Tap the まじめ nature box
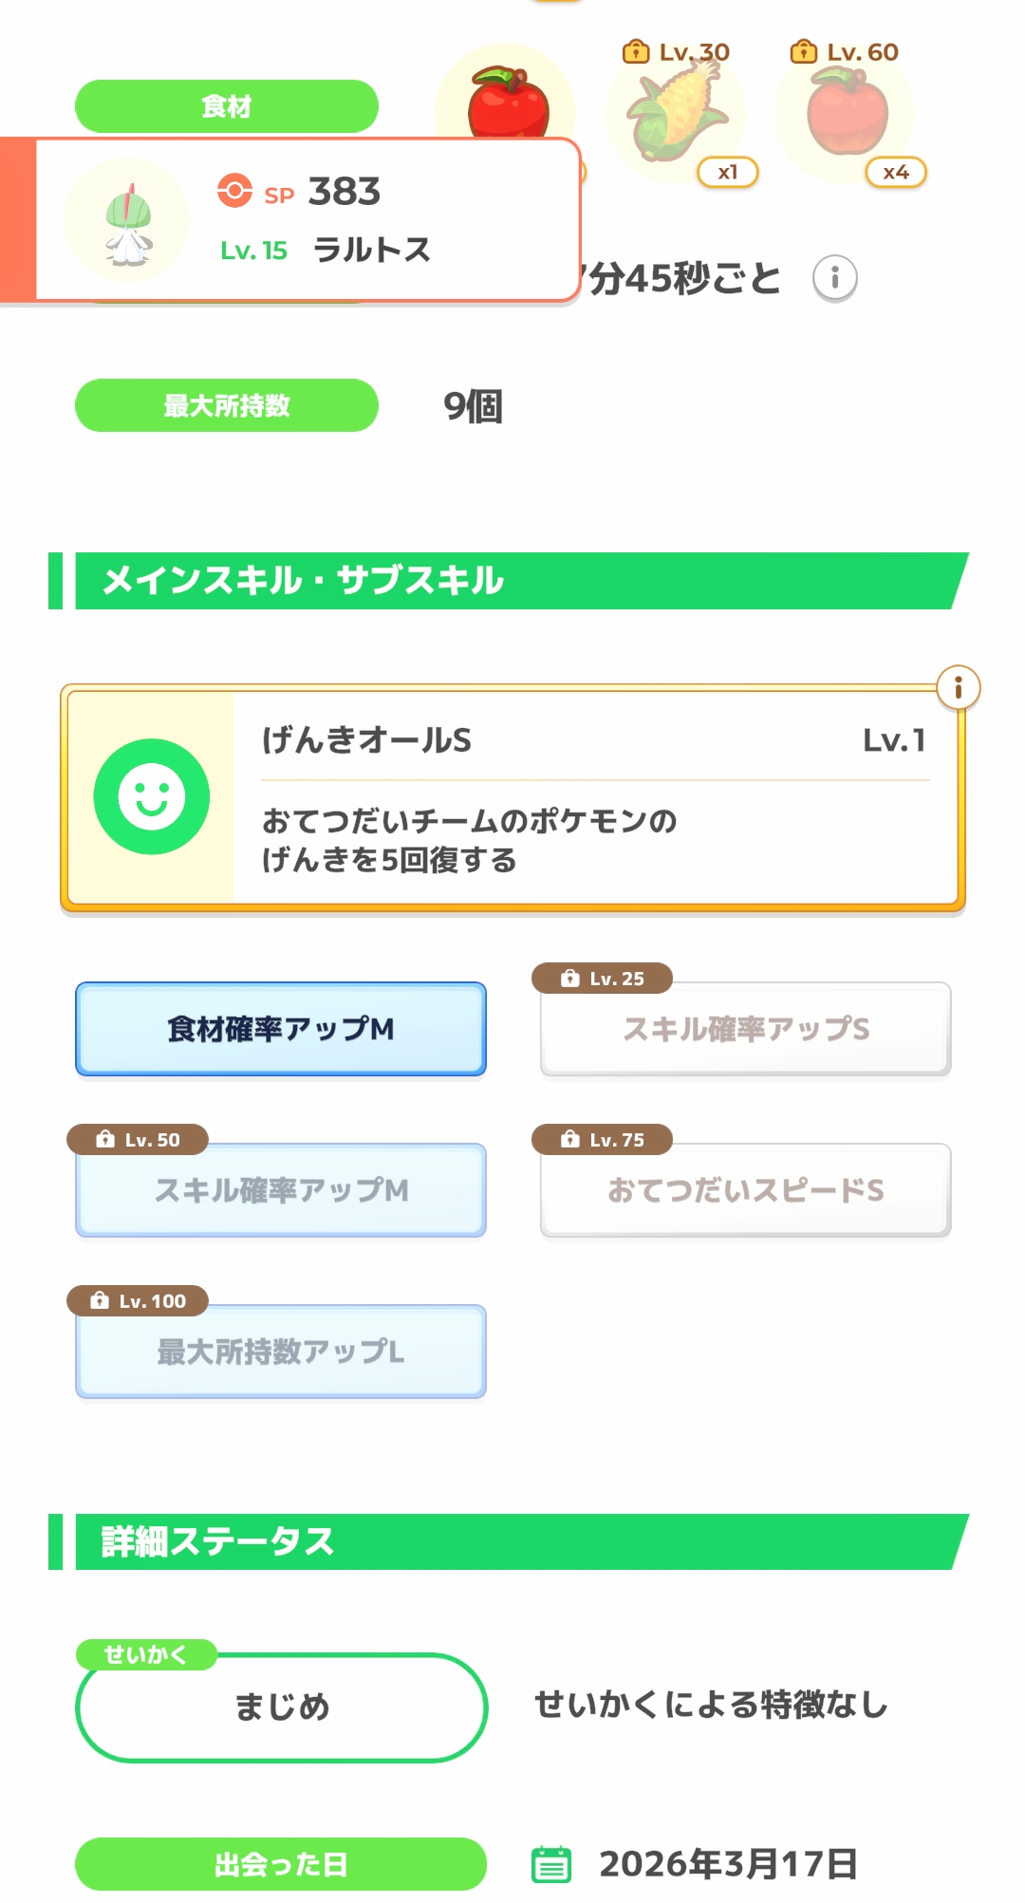The image size is (1025, 1903). click(281, 1707)
